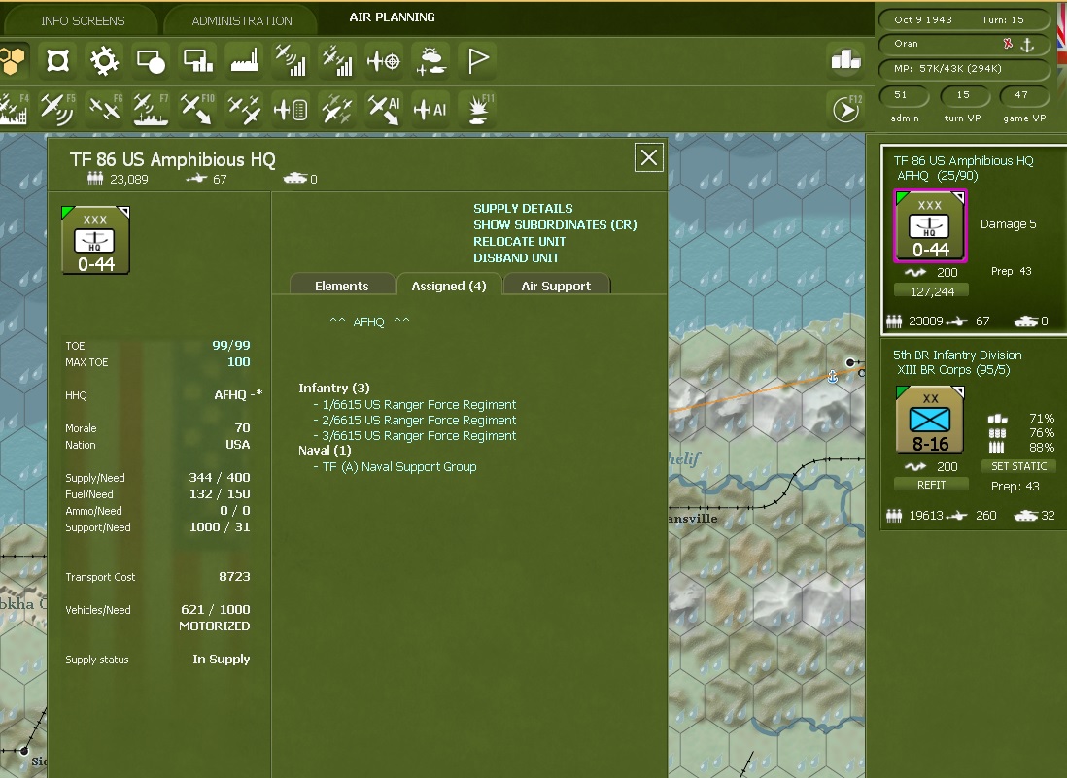1067x778 pixels.
Task: Click the plane AI icon
Action: coord(430,109)
